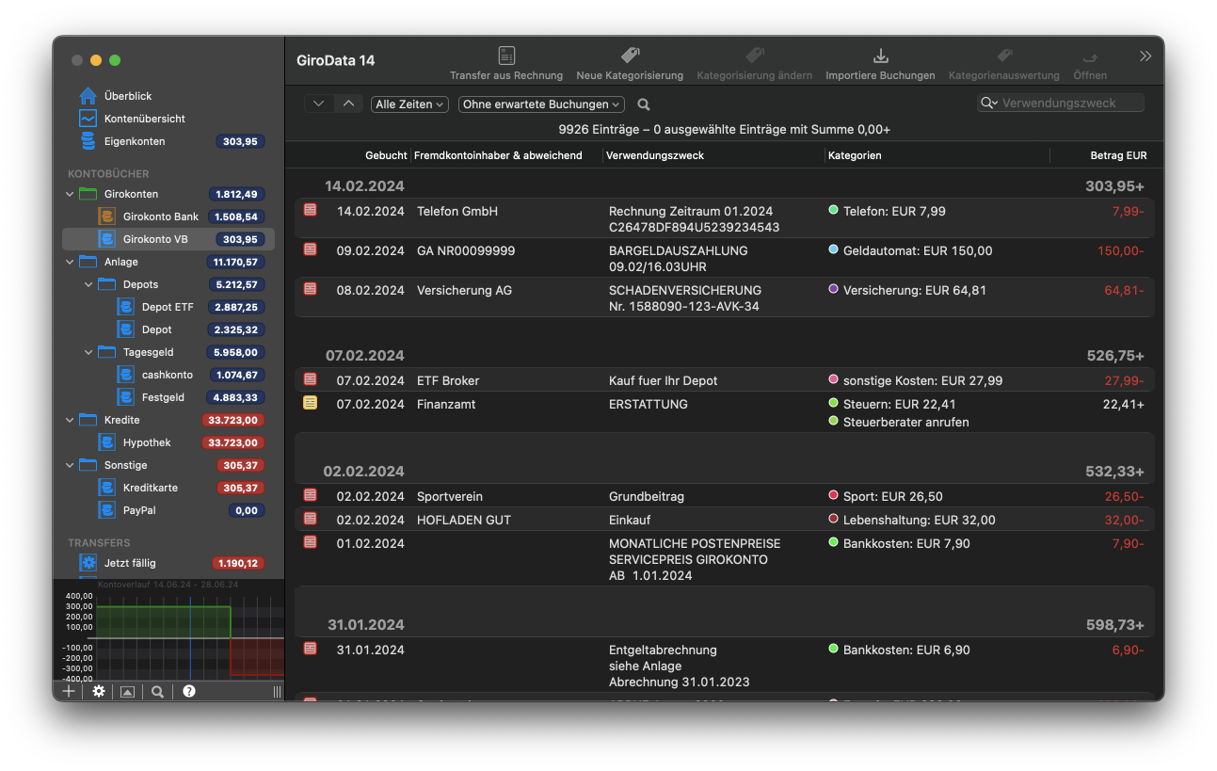Open the gear settings at sidebar bottom

click(98, 691)
